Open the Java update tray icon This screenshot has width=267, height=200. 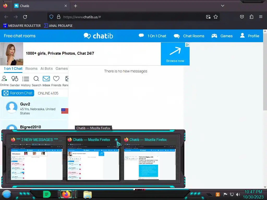tap(218, 194)
